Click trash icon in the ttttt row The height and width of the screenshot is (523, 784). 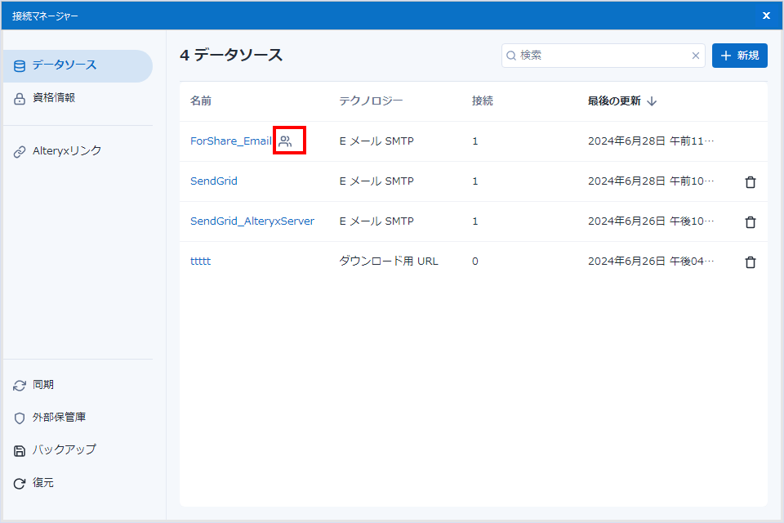pos(750,261)
